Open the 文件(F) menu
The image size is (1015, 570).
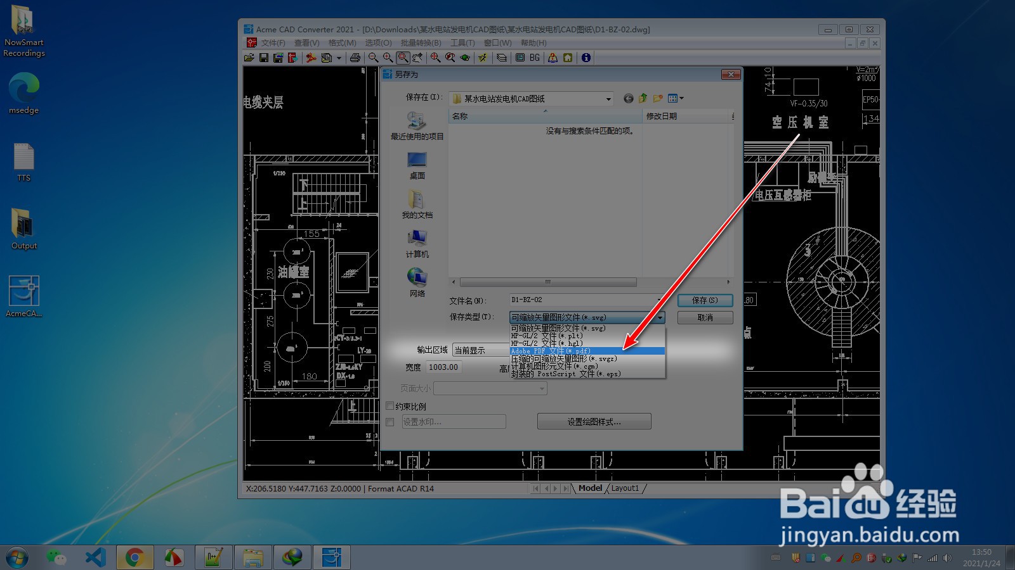coord(273,43)
